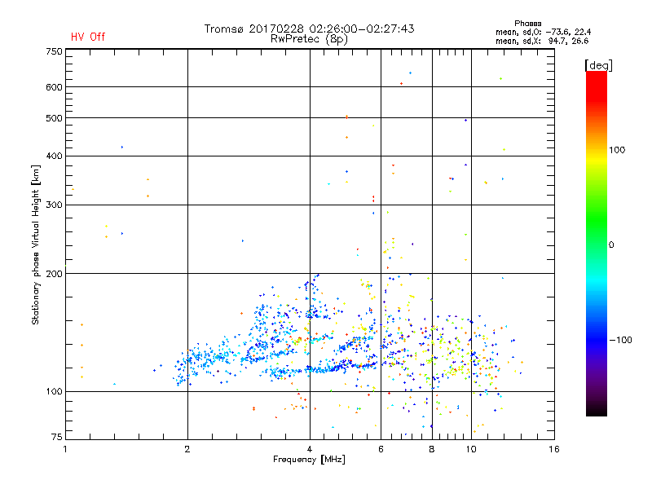Click the x-axis '10' tick label

471,449
